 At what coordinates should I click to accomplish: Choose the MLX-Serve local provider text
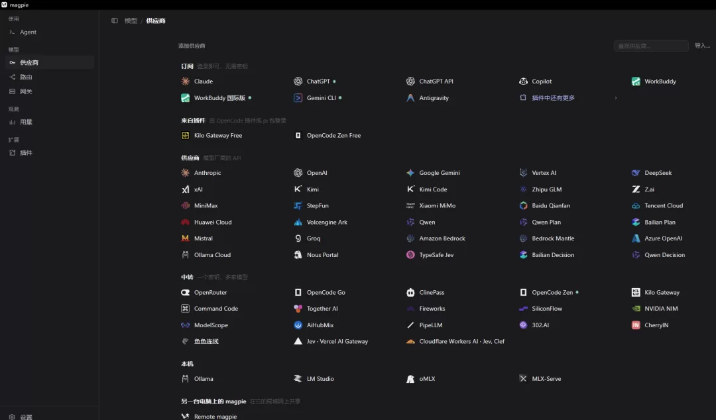(546, 378)
